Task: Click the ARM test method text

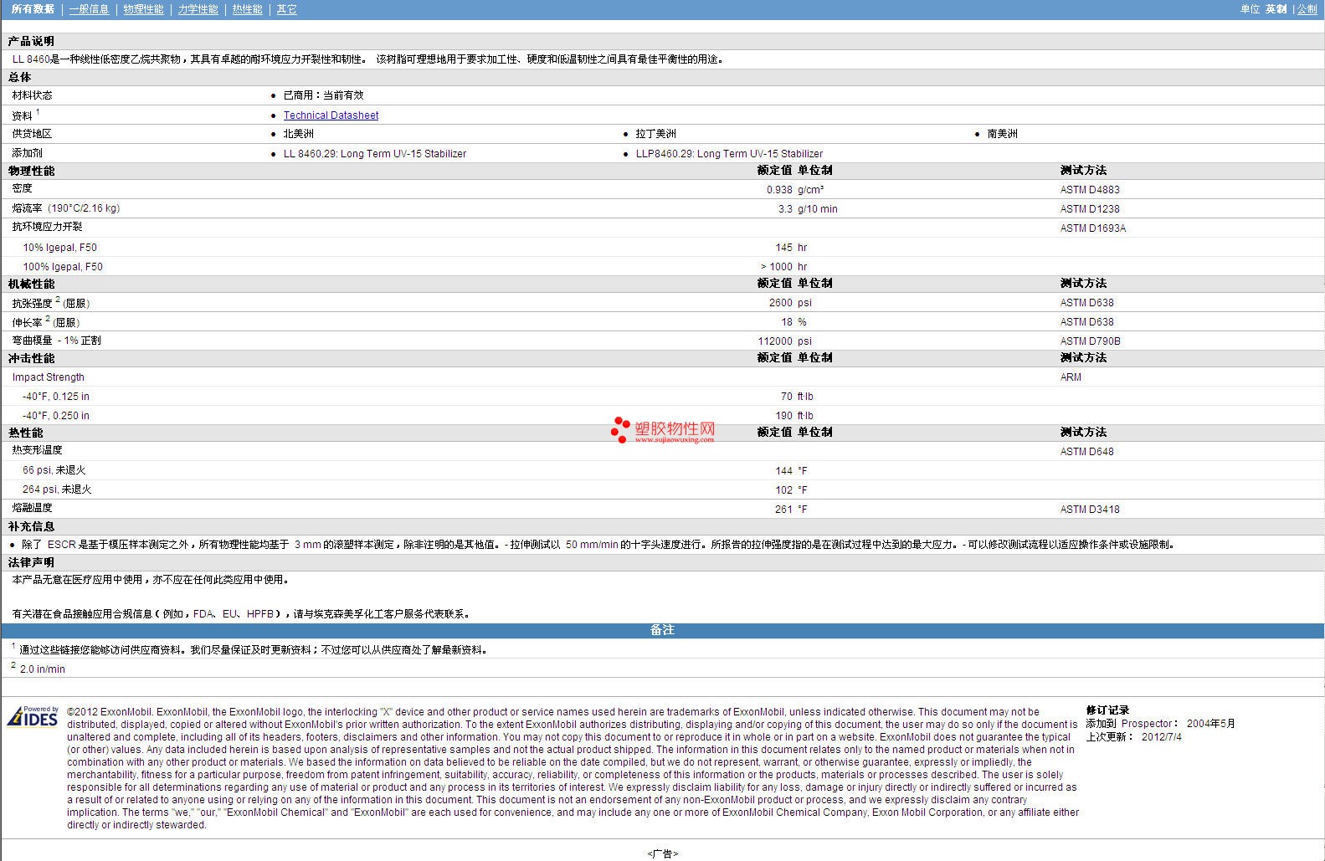Action: coord(1071,377)
